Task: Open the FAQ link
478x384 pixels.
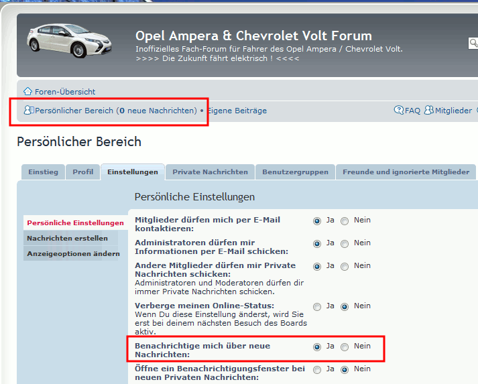Action: click(x=412, y=111)
